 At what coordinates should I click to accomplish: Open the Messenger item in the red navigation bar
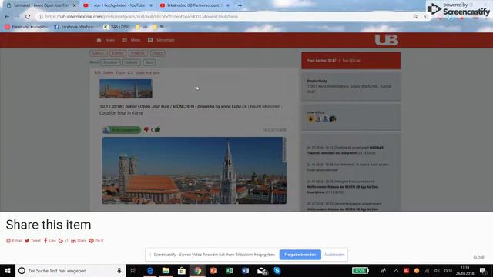(161, 40)
